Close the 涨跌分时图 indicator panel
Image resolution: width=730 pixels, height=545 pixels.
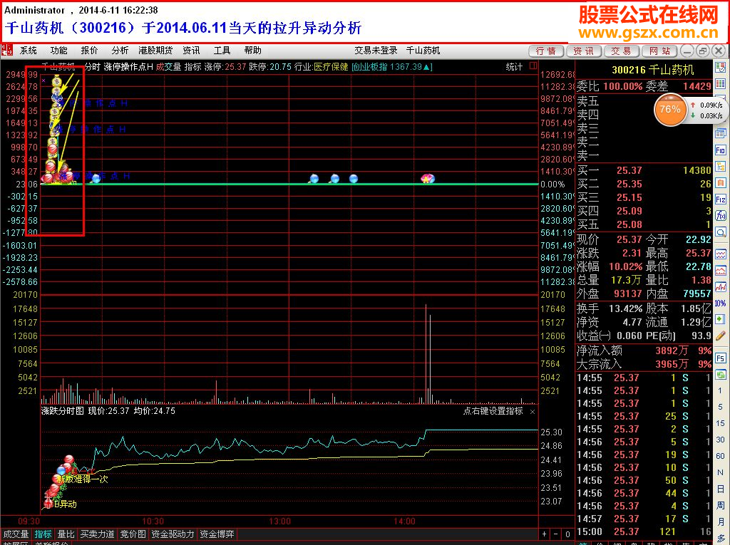coord(533,412)
